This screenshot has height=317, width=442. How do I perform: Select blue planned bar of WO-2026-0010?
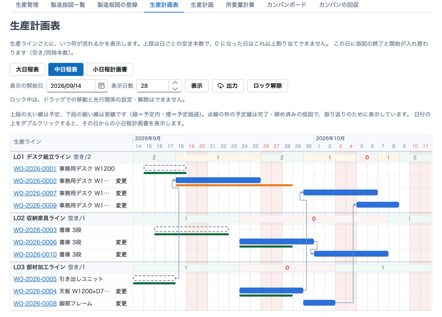click(x=351, y=254)
